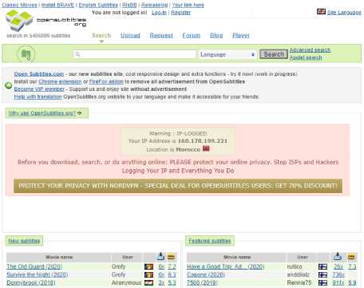Click FireFox addon link
Viewport: 364px width, 288px height.
[106, 81]
